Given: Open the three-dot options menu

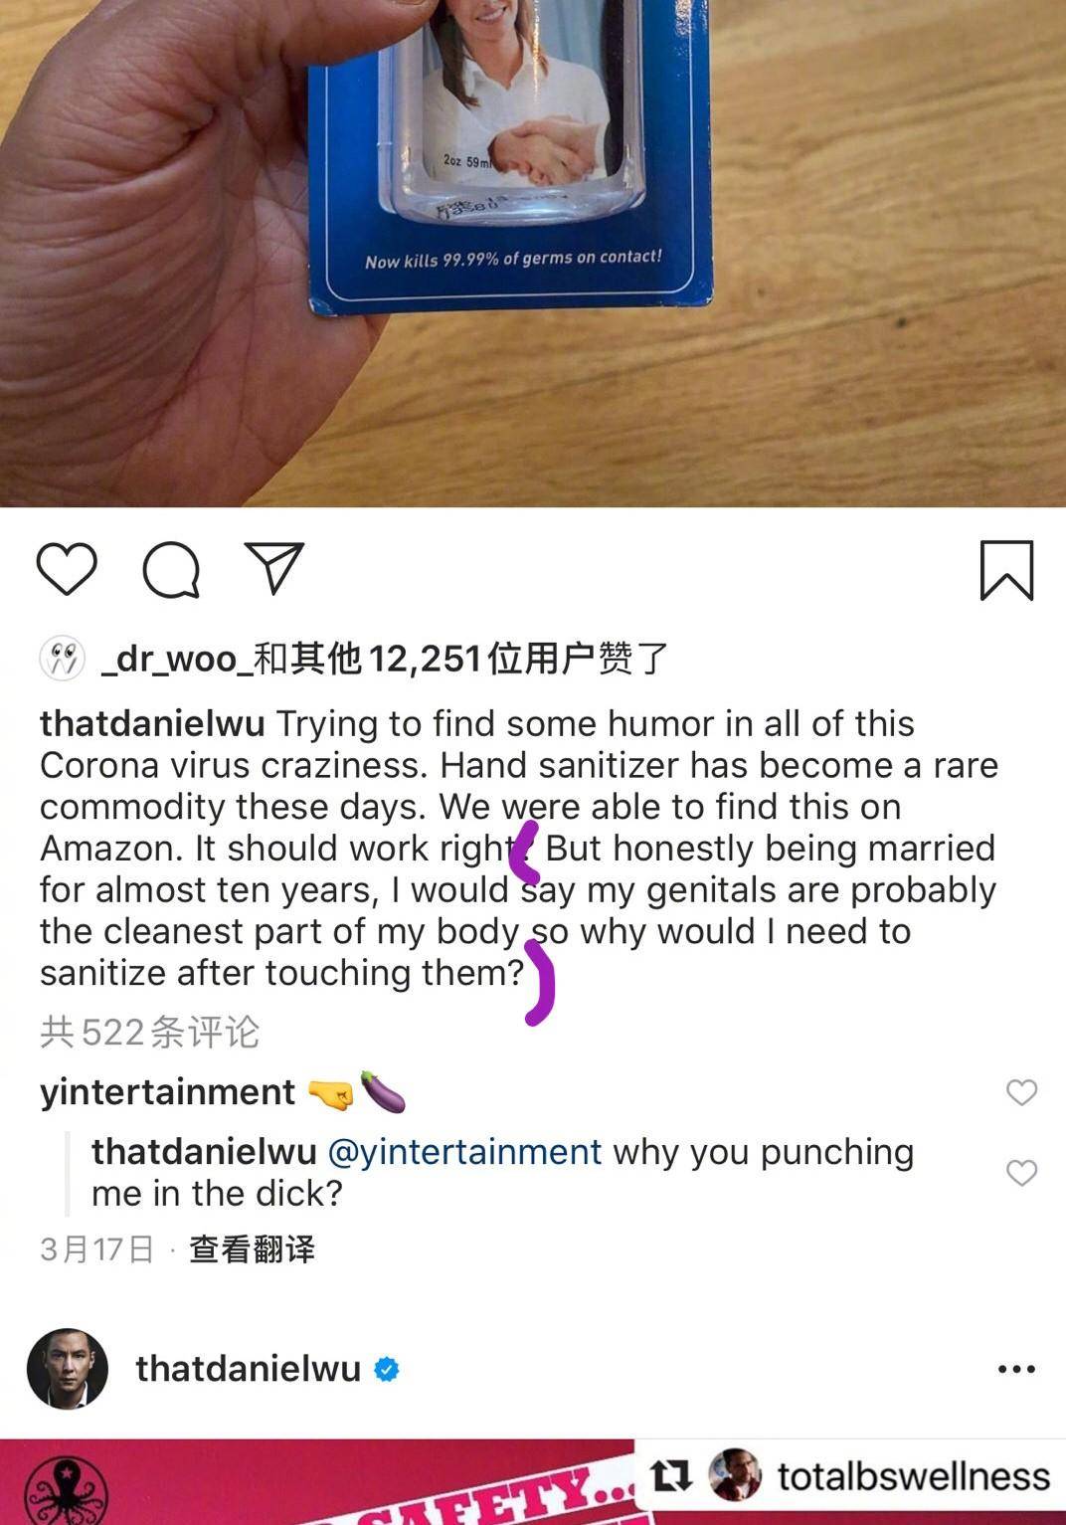Looking at the screenshot, I should (1016, 1370).
